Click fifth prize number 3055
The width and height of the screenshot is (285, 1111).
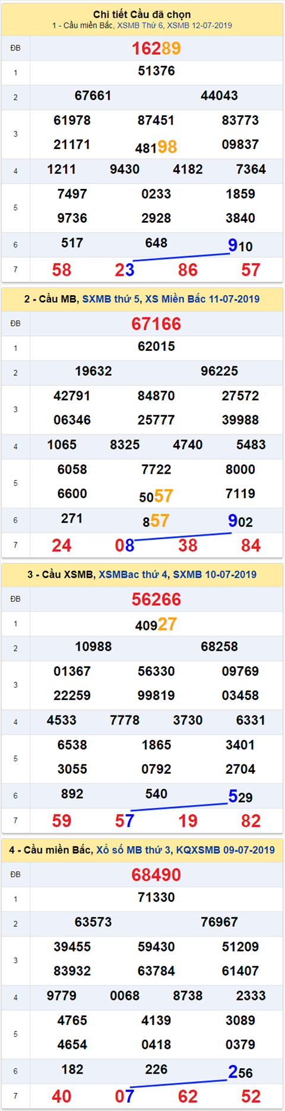72,769
